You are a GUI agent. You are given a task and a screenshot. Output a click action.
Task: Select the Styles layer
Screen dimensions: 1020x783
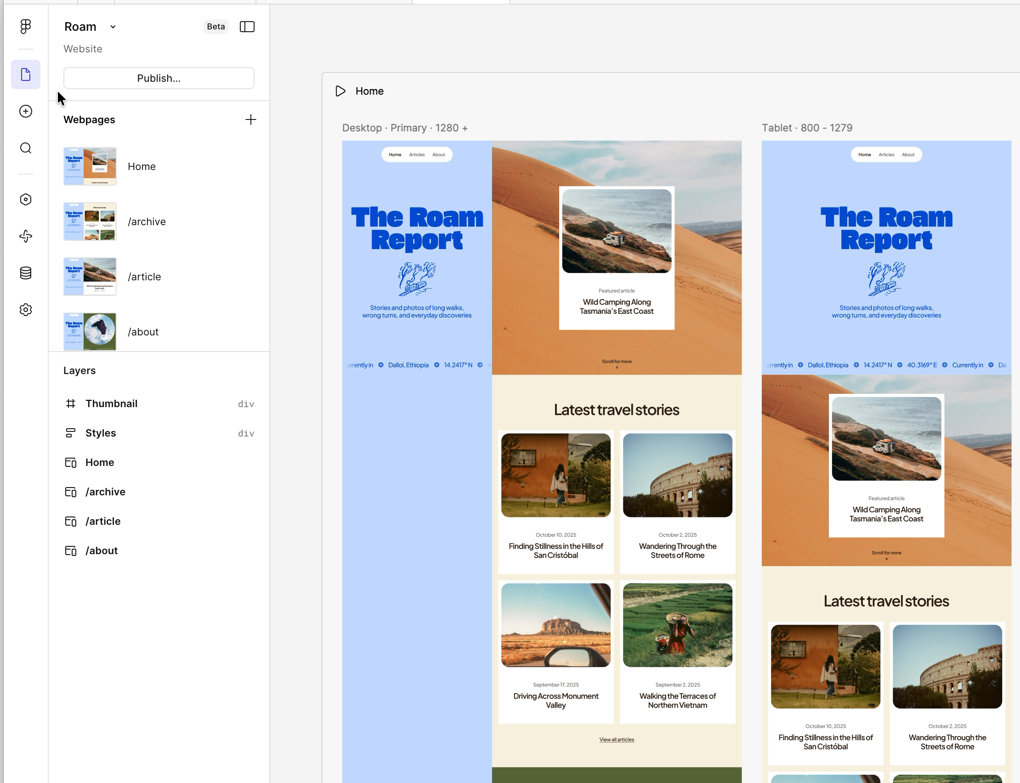[101, 433]
